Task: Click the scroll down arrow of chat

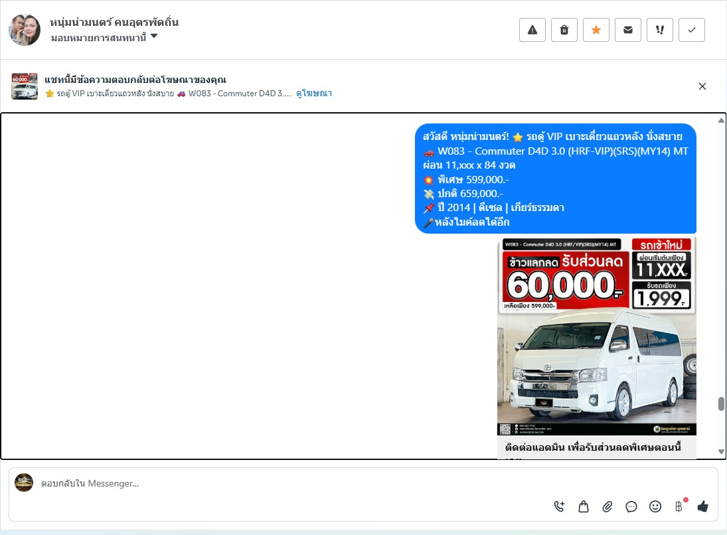Action: pos(721,451)
